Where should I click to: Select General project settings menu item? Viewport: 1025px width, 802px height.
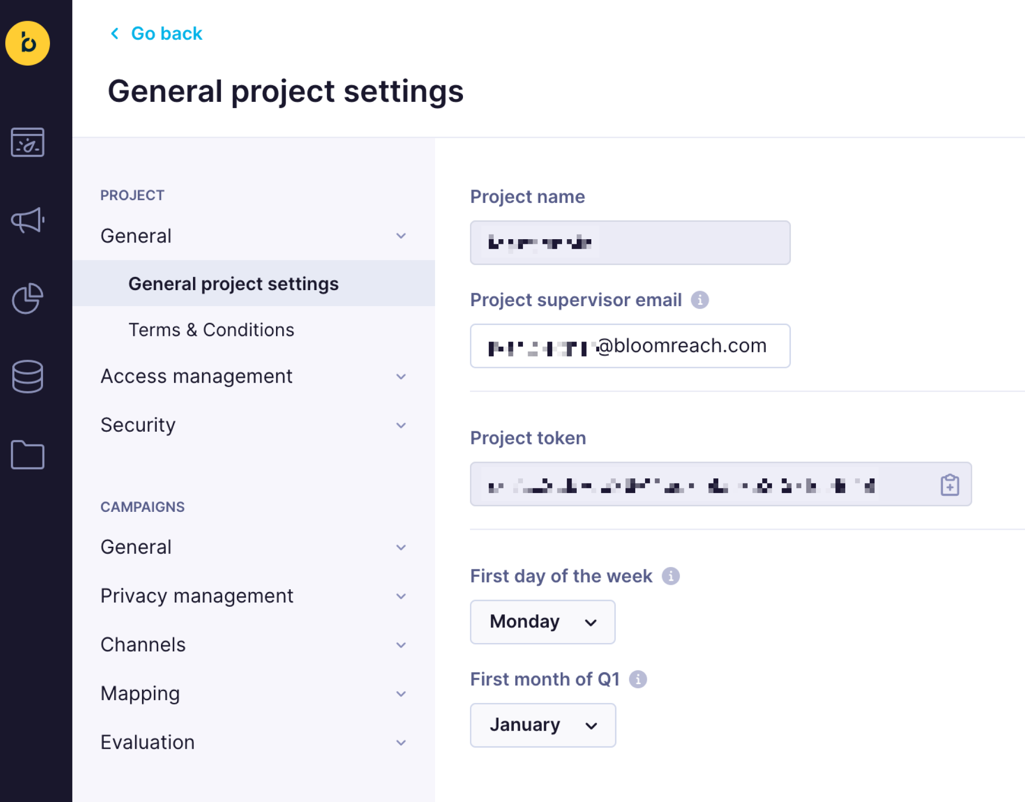click(x=234, y=284)
